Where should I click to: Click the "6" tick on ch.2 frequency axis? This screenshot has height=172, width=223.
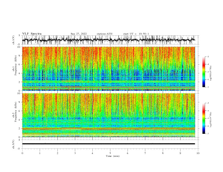click(x=20, y=111)
